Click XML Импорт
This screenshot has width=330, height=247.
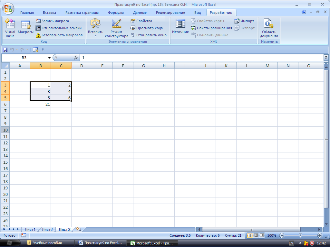coord(244,21)
